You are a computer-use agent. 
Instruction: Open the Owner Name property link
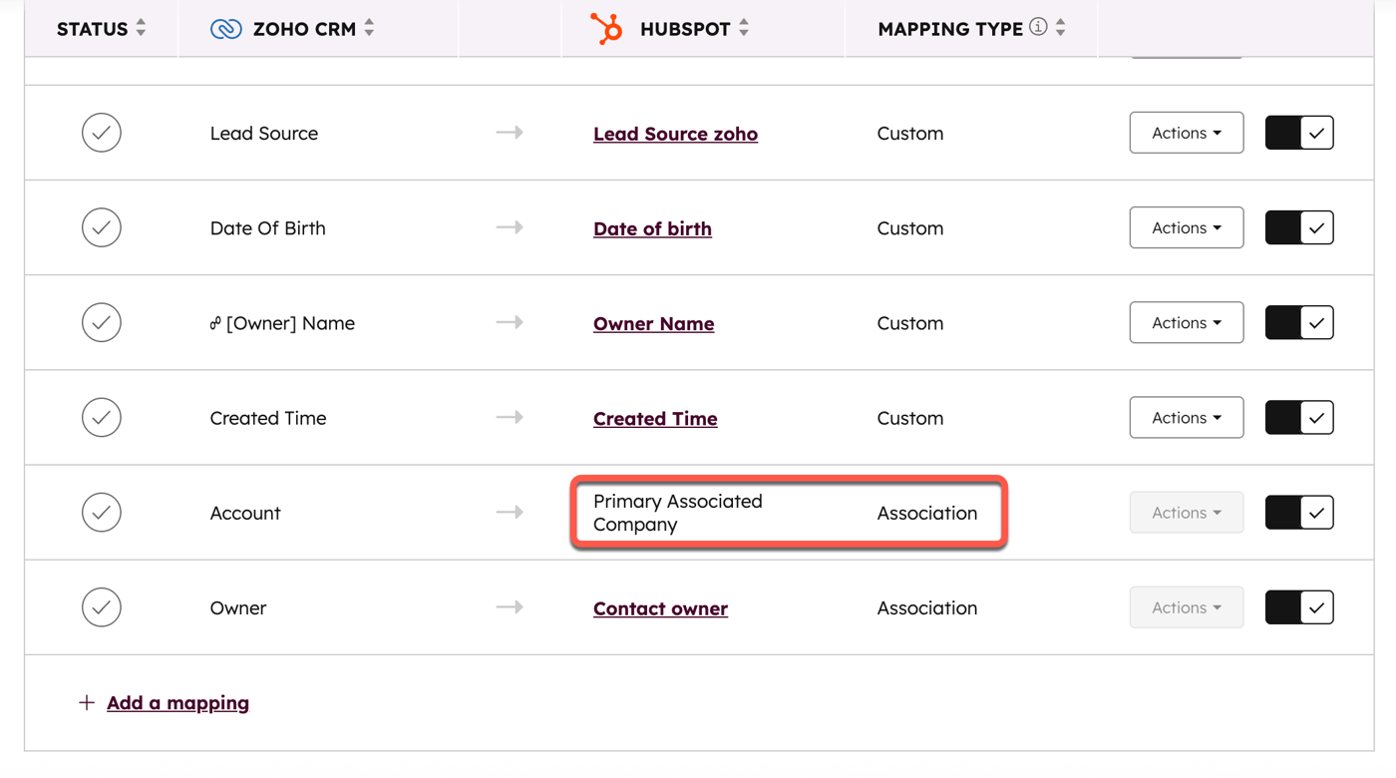click(653, 323)
